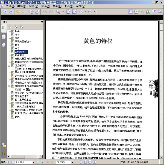Jump to first page in status bar
The height and width of the screenshot is (165, 164).
tap(9, 162)
